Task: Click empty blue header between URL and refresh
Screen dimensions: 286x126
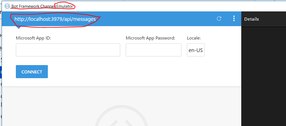Action: [x=156, y=19]
